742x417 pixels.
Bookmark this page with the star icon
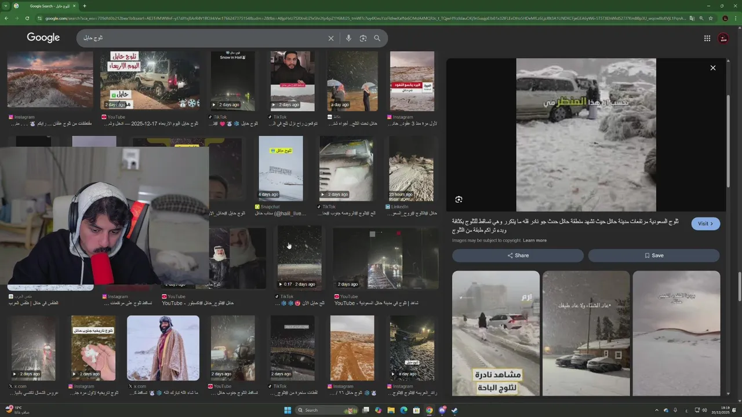tap(711, 18)
